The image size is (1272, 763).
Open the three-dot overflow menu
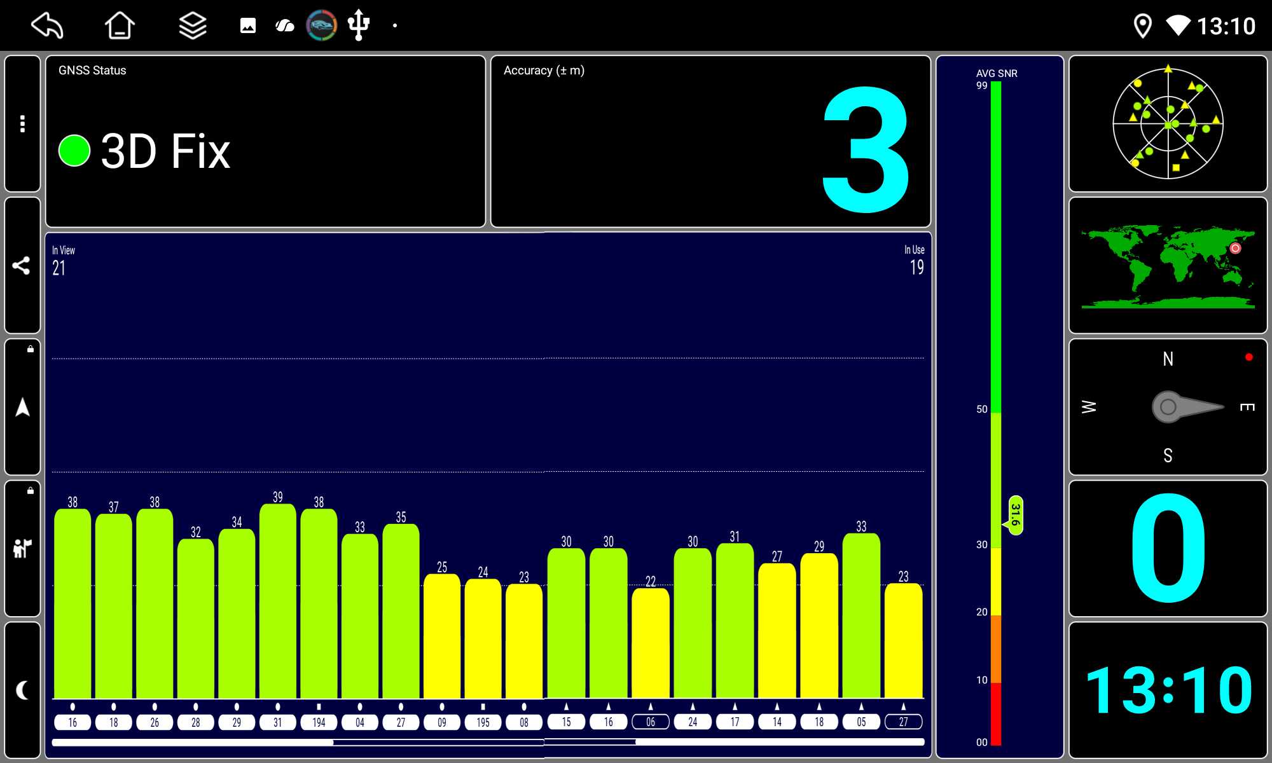pos(22,123)
